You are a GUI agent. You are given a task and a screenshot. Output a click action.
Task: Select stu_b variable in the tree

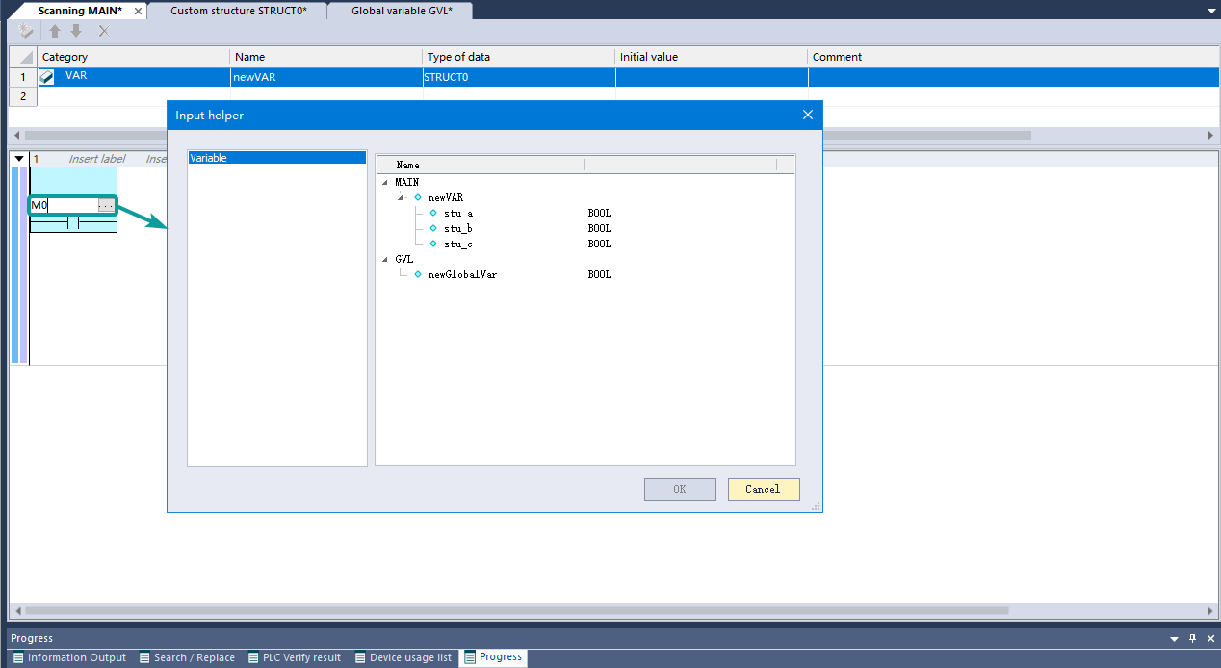457,228
